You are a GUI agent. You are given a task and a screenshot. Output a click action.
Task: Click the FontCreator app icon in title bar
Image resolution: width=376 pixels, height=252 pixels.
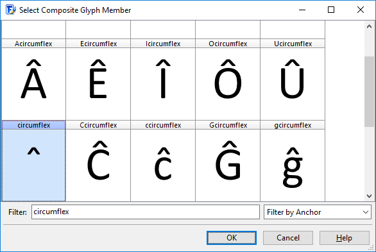click(11, 10)
